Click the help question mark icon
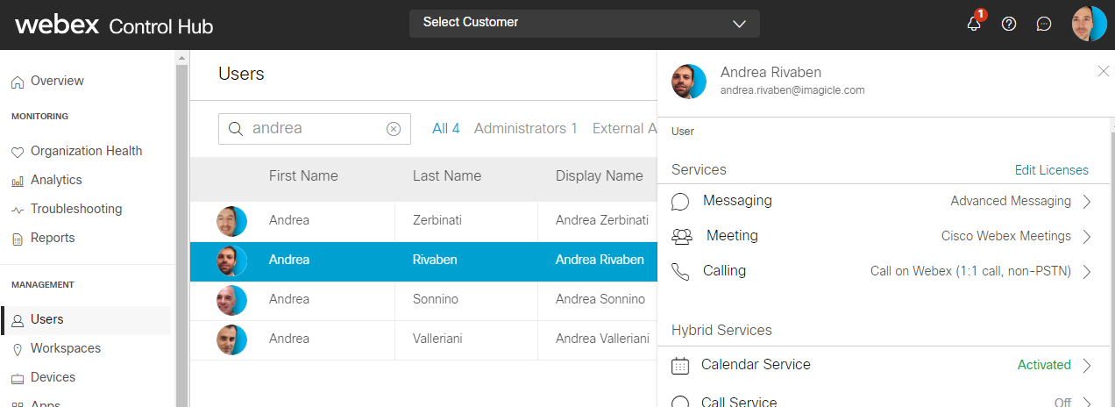 [1009, 24]
